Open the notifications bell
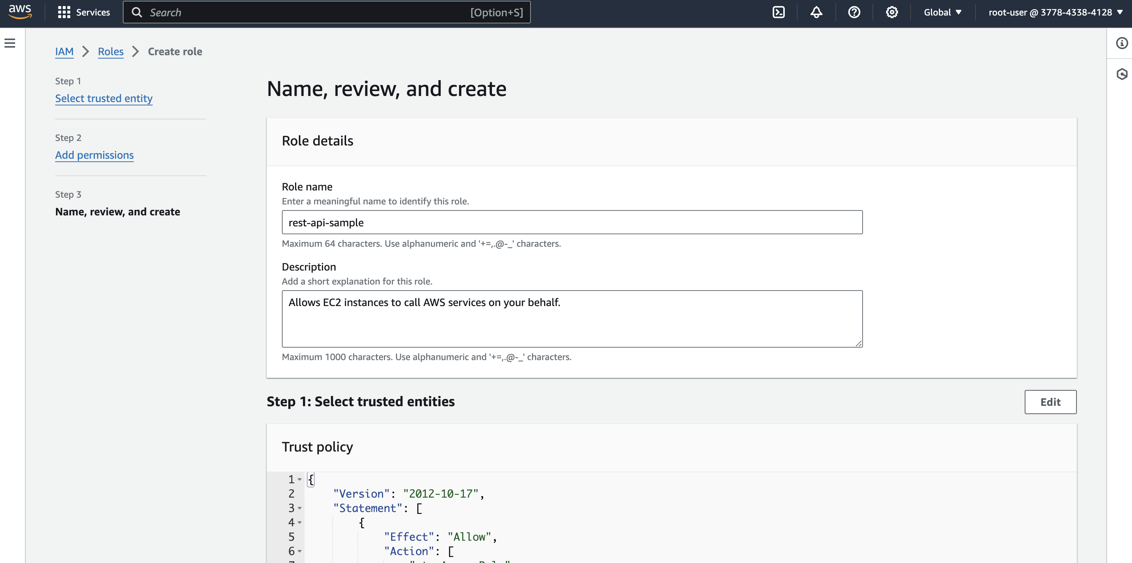The height and width of the screenshot is (563, 1132). (816, 12)
